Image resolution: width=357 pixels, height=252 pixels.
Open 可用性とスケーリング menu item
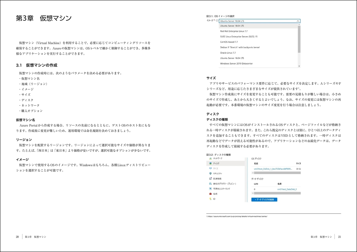(221, 189)
